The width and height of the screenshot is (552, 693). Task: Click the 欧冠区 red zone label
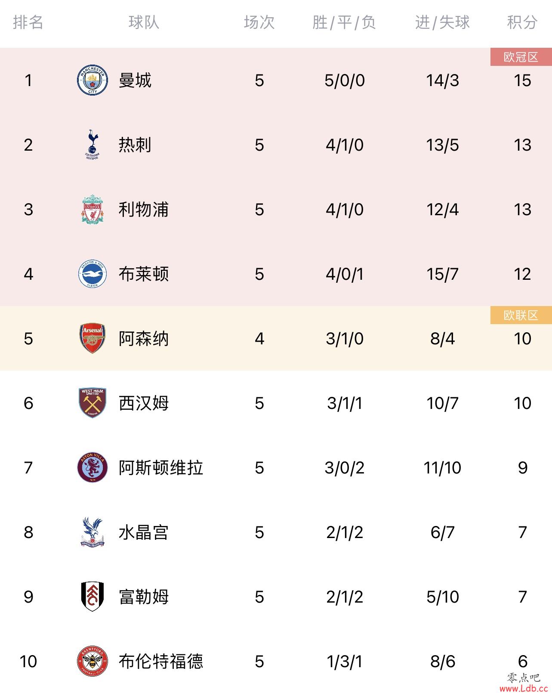pyautogui.click(x=521, y=57)
